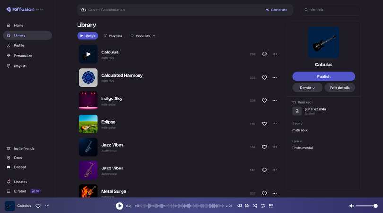Screen dimensions: 383x213
Task: Click the Remixed label icon
Action: (x=294, y=102)
